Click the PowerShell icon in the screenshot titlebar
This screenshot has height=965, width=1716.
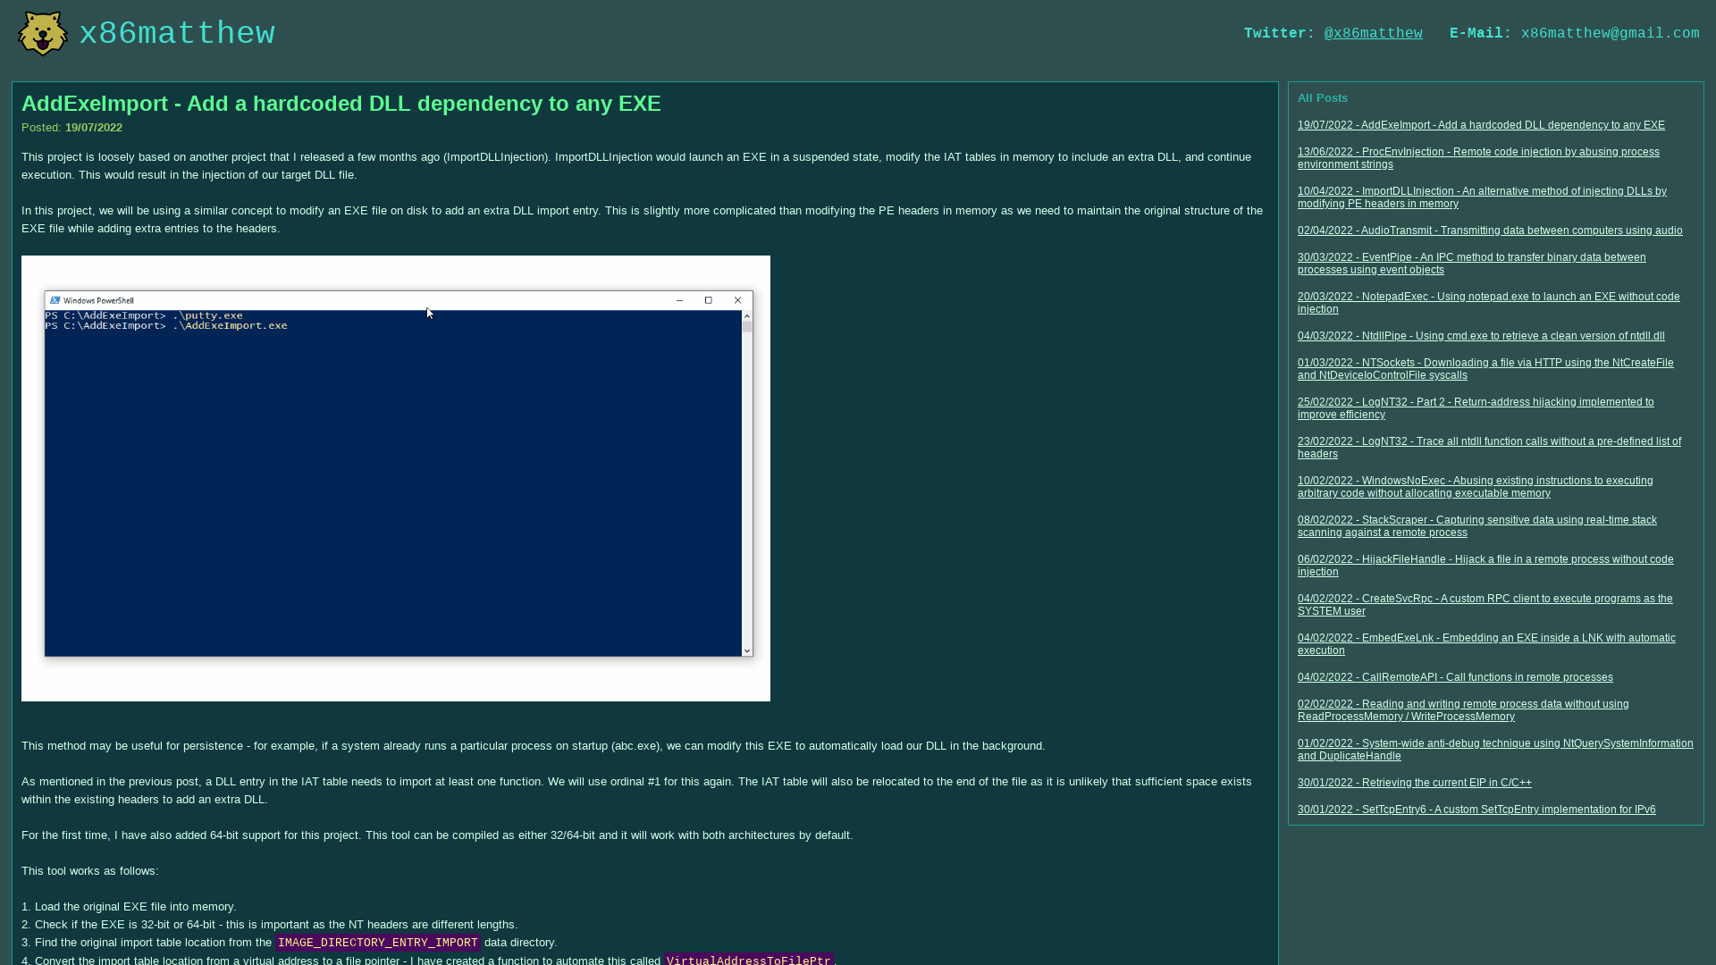coord(55,300)
